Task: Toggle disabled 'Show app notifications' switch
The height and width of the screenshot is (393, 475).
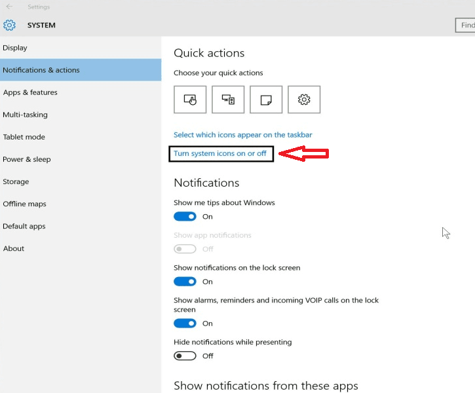Action: pyautogui.click(x=185, y=249)
